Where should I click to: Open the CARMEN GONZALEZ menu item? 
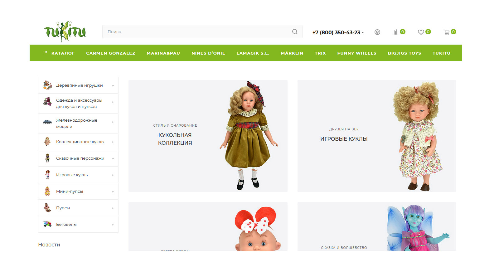click(x=111, y=53)
